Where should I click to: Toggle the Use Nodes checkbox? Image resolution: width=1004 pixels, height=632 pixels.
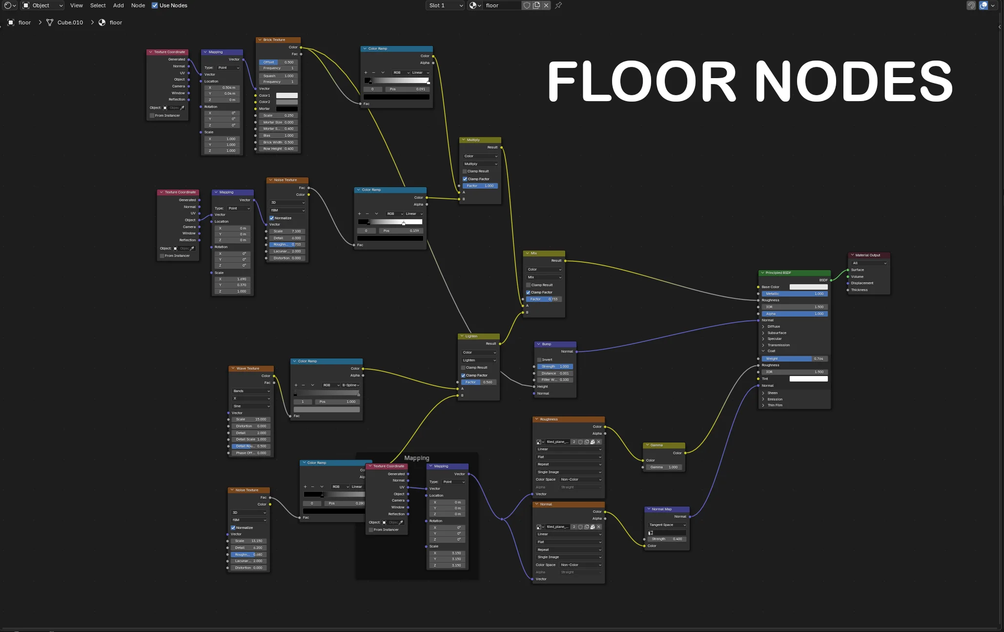pyautogui.click(x=155, y=5)
